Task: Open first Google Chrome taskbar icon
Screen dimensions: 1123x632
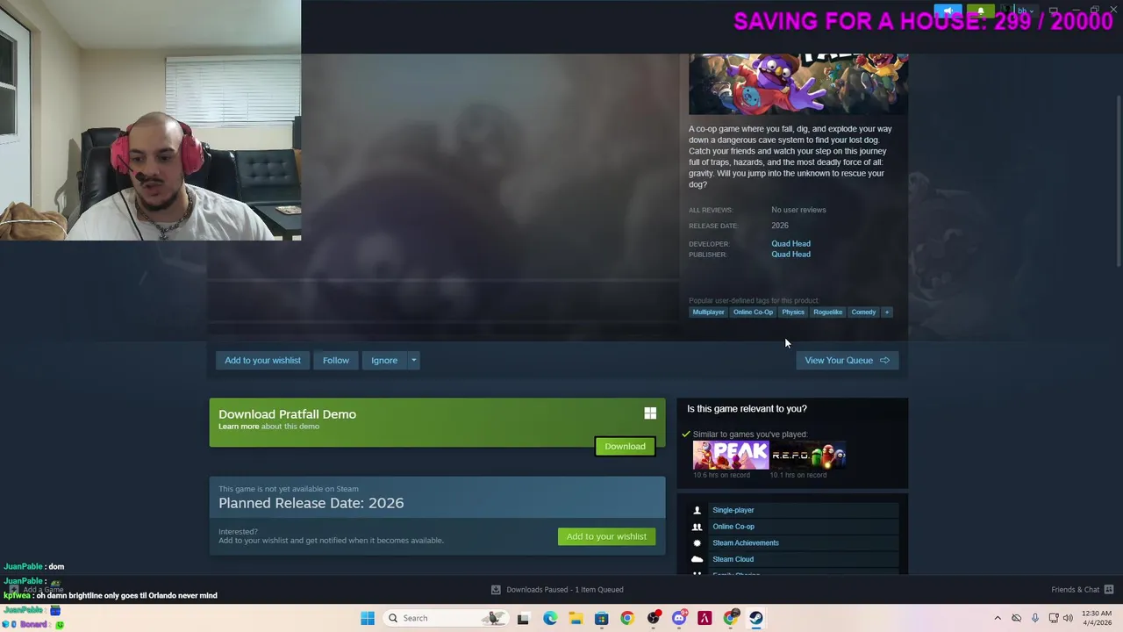Action: point(626,618)
